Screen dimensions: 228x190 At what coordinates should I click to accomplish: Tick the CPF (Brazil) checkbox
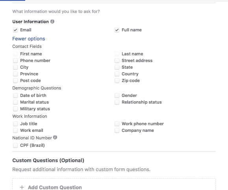tap(15, 145)
